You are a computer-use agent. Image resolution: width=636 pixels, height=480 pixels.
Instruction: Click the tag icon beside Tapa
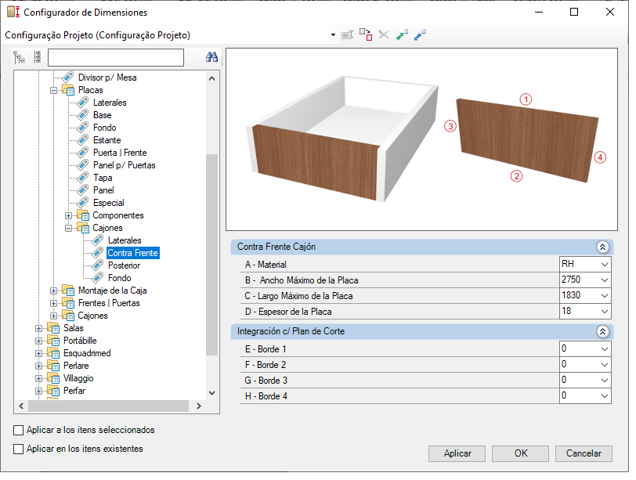click(83, 178)
